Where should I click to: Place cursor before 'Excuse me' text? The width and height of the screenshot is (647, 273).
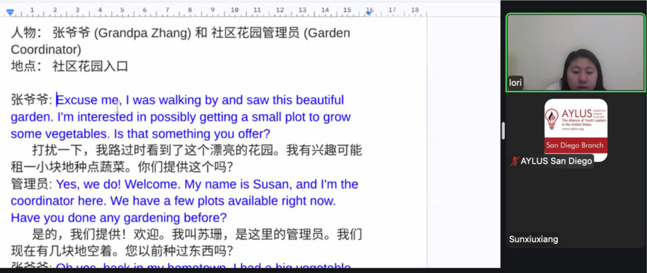[x=57, y=100]
